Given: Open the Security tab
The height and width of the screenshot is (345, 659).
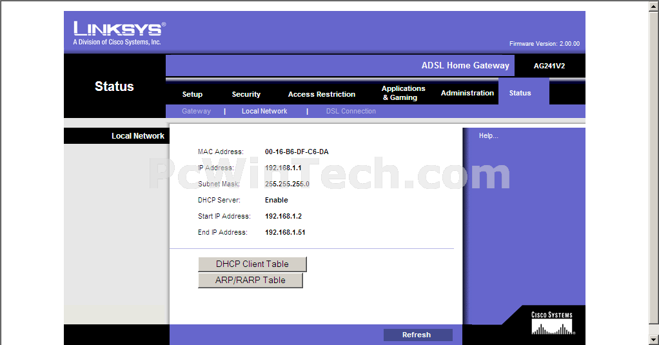Looking at the screenshot, I should pyautogui.click(x=246, y=94).
